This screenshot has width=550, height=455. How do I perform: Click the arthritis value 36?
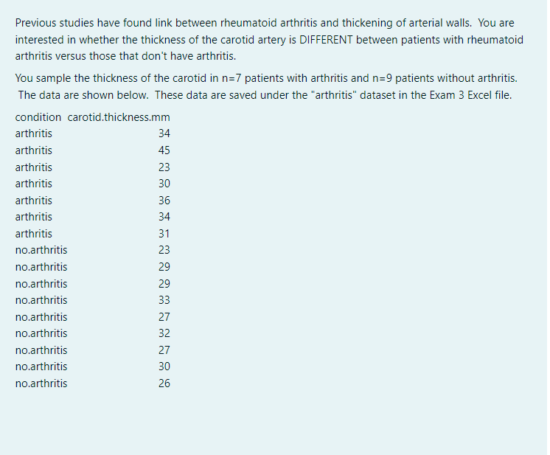164,201
